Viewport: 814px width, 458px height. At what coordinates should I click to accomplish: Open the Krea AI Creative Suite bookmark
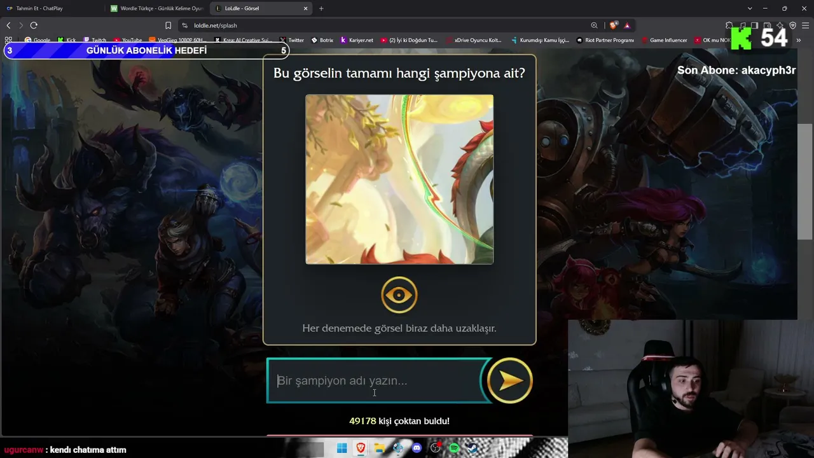[x=242, y=40]
